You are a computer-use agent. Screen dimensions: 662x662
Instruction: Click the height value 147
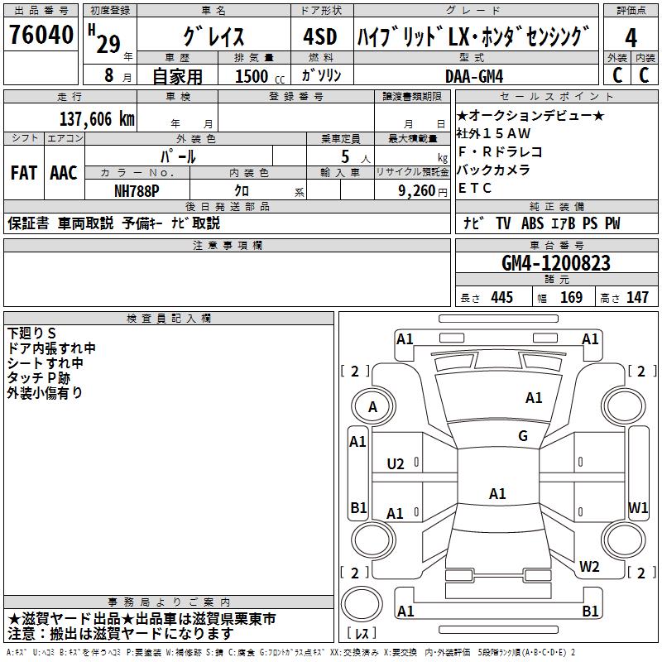(637, 297)
